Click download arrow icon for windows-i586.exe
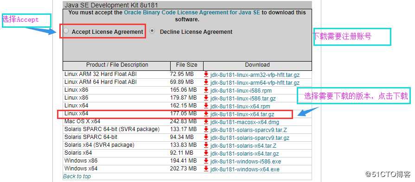Image resolution: width=415 pixels, height=182 pixels. click(x=206, y=161)
